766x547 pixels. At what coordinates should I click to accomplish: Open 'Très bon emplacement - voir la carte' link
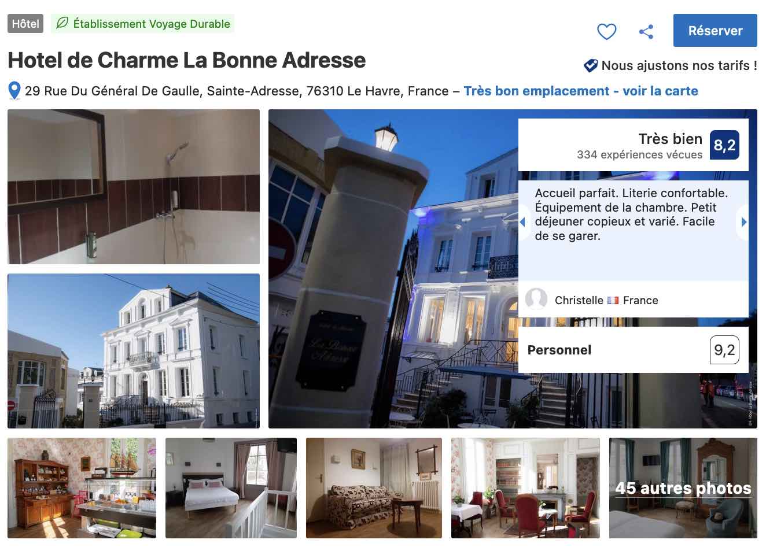pyautogui.click(x=580, y=91)
